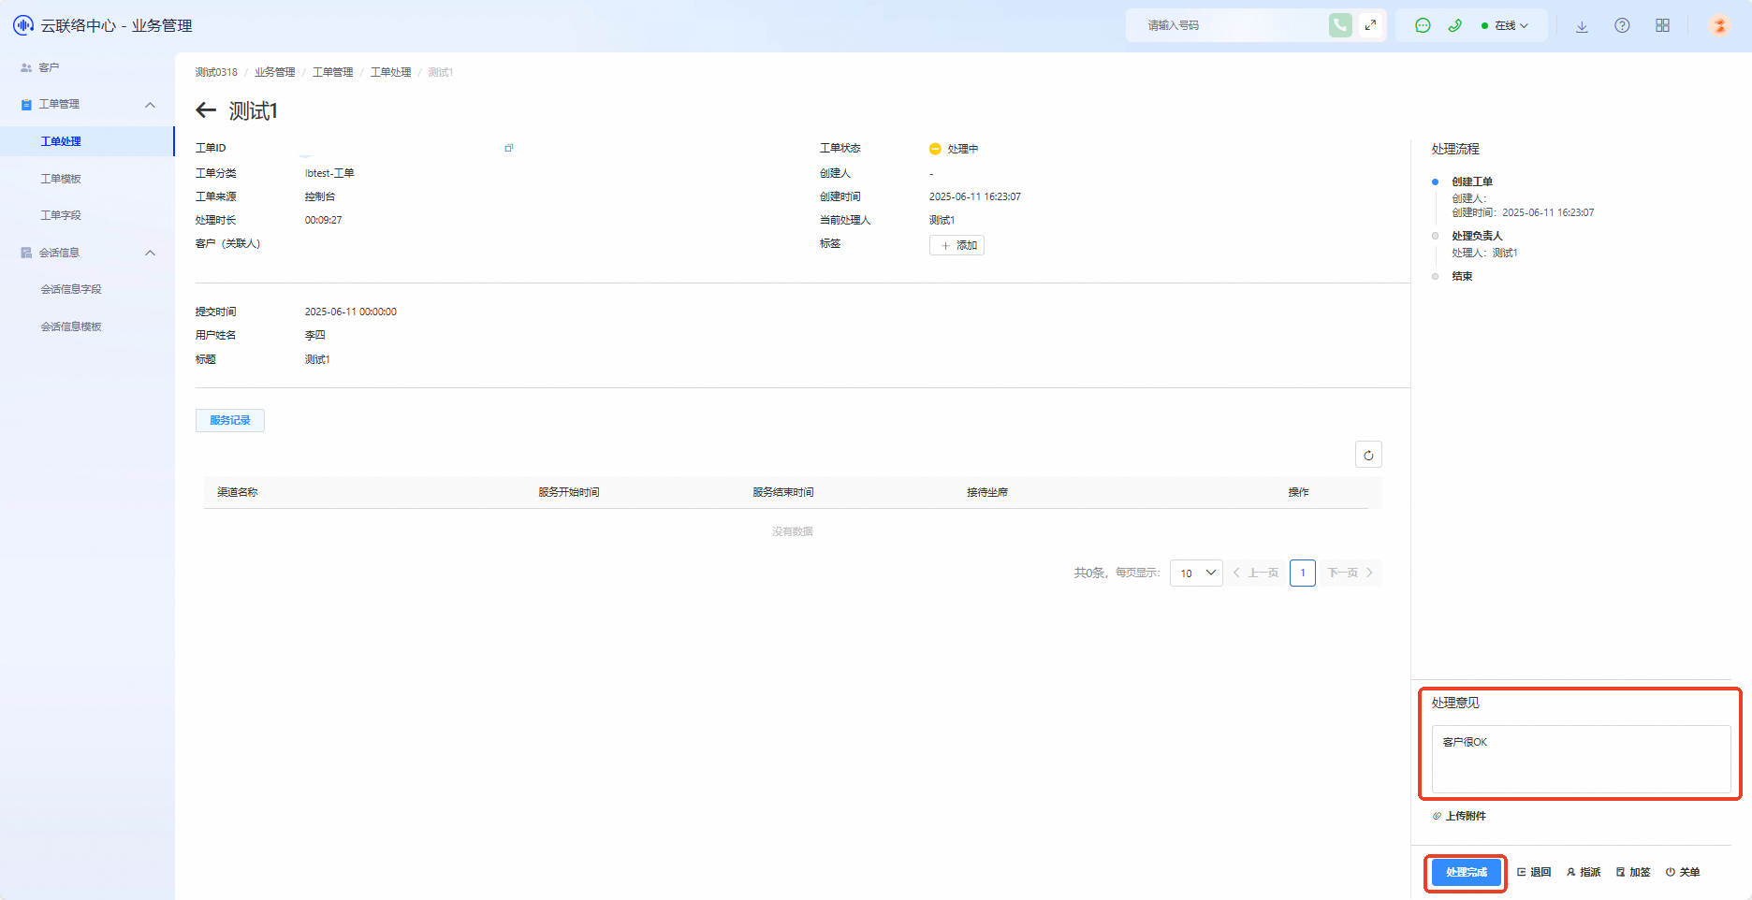Image resolution: width=1752 pixels, height=900 pixels.
Task: Click the 加签 button
Action: pyautogui.click(x=1633, y=872)
